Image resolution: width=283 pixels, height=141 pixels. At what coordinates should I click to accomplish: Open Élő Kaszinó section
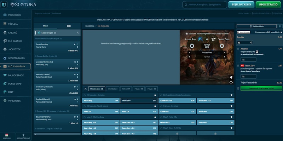pyautogui.click(x=15, y=41)
